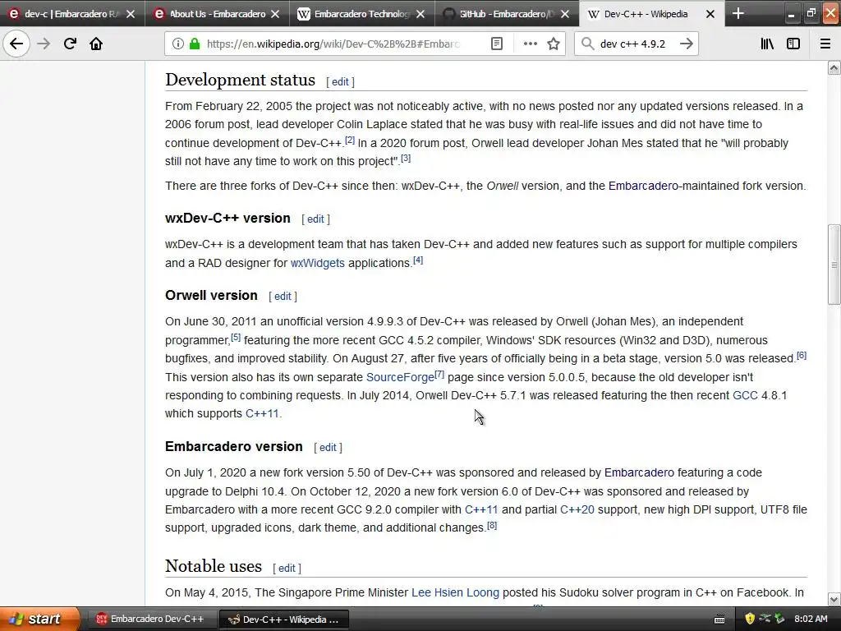Open the C++20 link
Viewport: 841px width, 631px height.
click(x=577, y=509)
